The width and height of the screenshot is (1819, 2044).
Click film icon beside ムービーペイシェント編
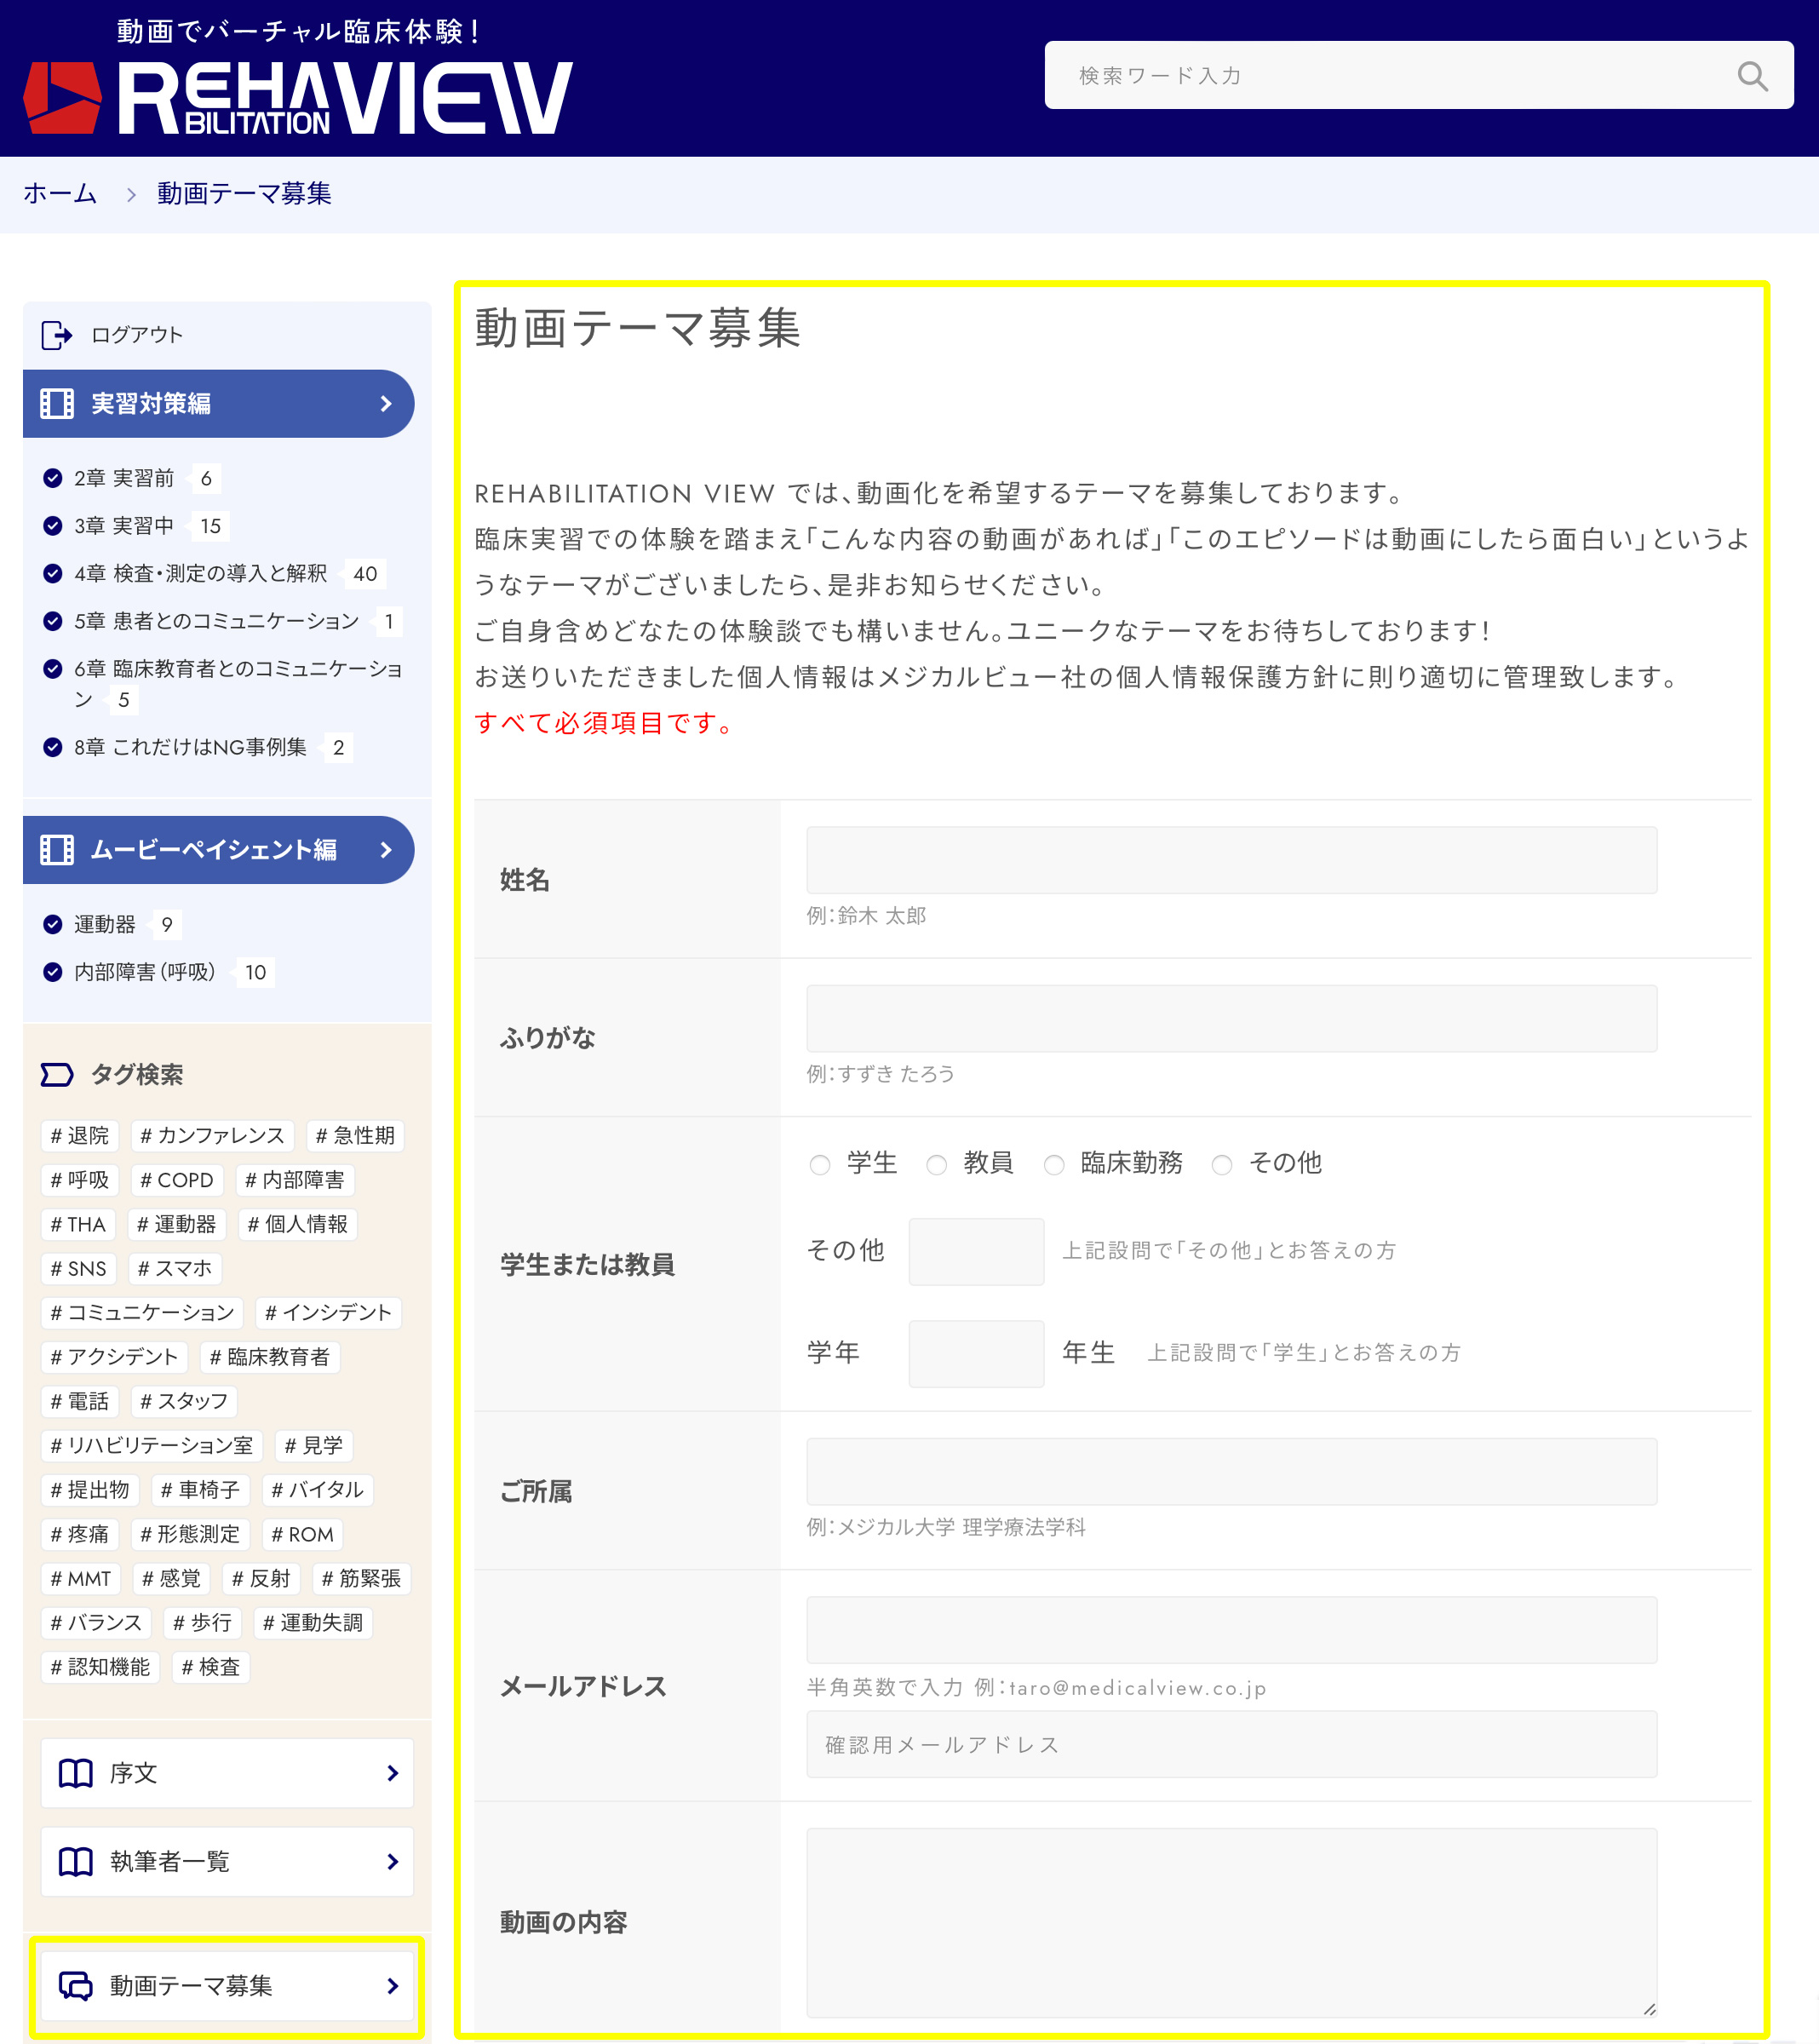point(57,850)
